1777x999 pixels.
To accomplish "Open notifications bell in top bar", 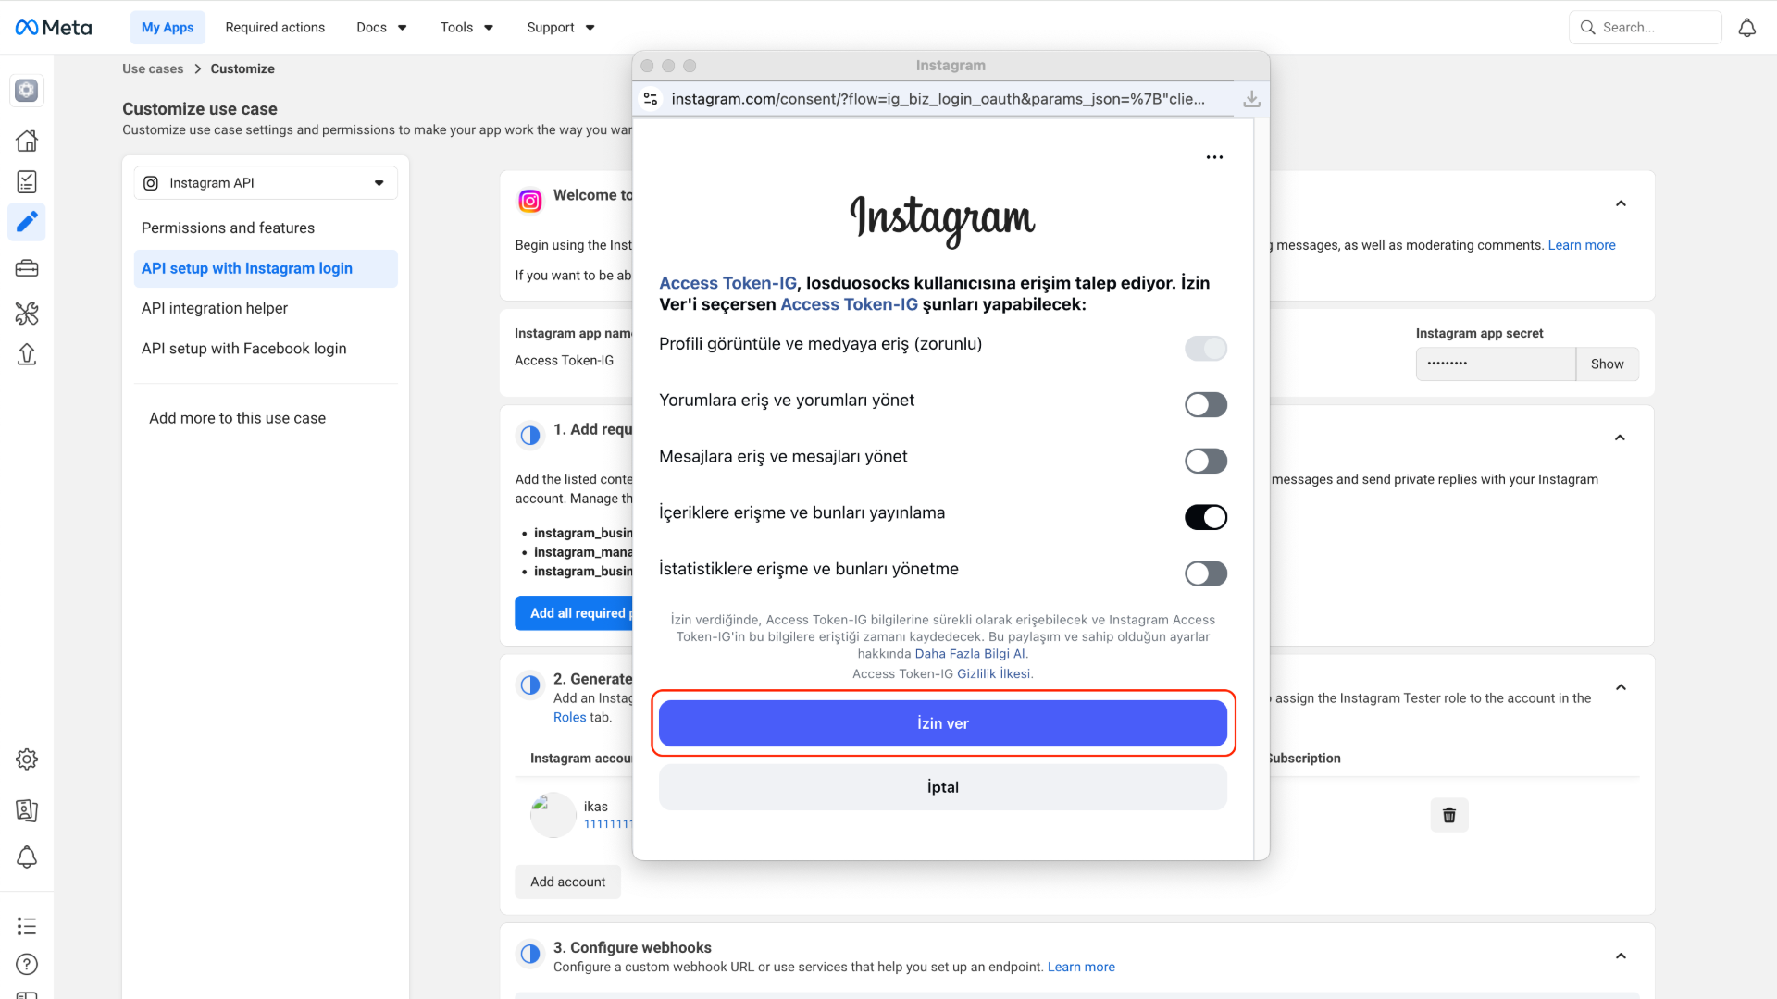I will (1746, 28).
